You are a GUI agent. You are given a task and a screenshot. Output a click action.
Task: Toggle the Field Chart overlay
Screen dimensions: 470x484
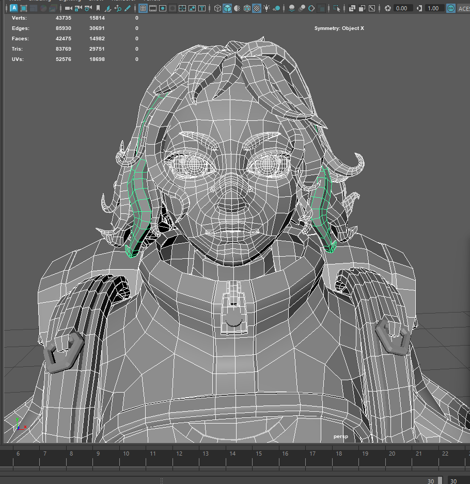[182, 8]
